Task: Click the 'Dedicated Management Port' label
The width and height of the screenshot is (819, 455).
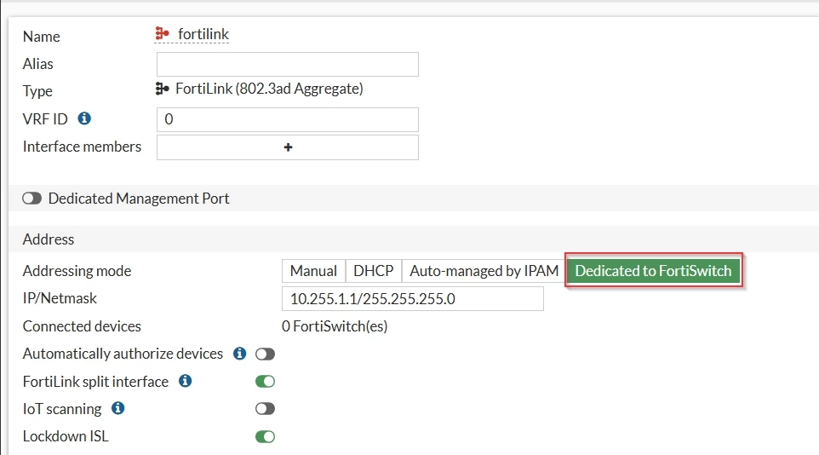Action: [x=139, y=199]
